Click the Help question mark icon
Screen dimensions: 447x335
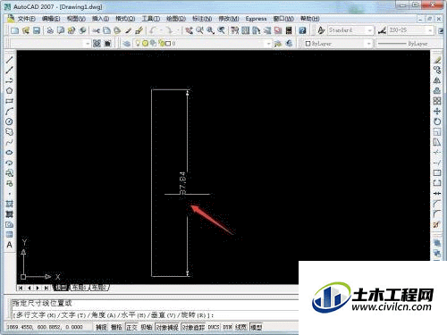(302, 30)
